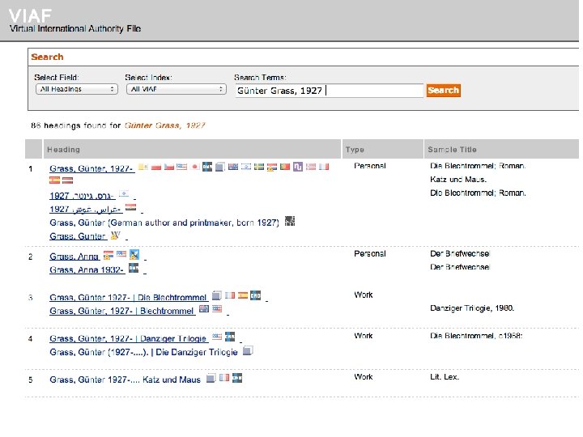Click the blue windmill icon beside Grass, Anna
Screen dimensions: 583x437
tap(134, 255)
